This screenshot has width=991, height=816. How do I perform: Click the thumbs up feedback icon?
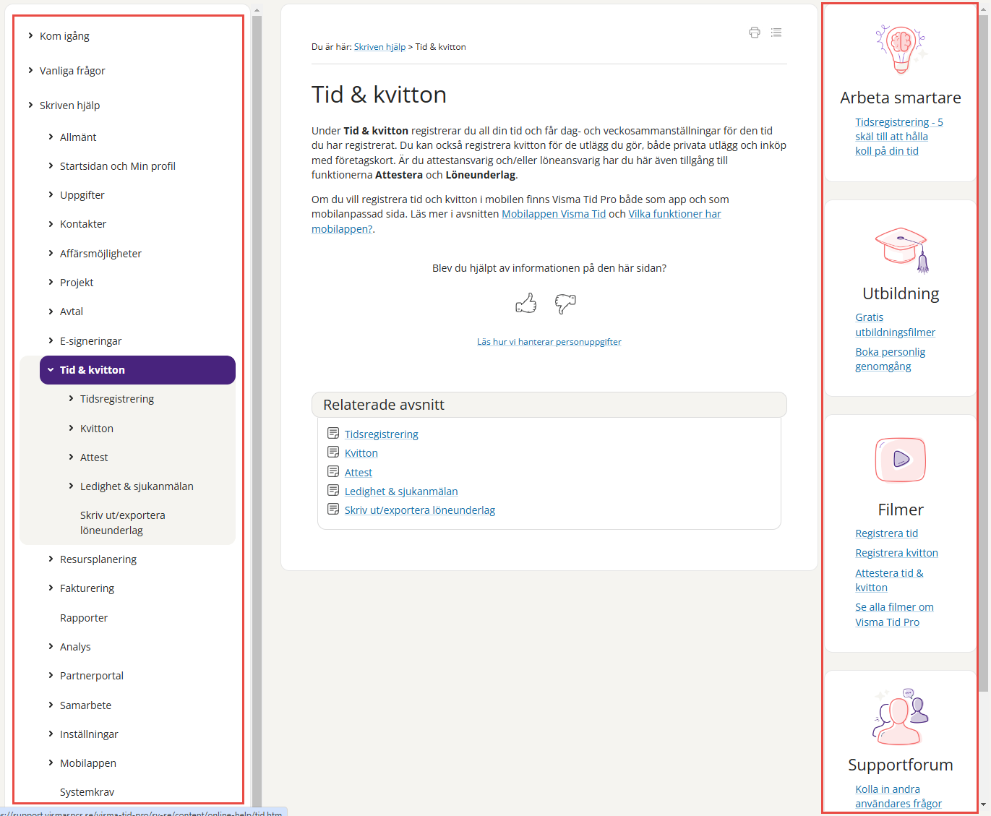click(526, 304)
